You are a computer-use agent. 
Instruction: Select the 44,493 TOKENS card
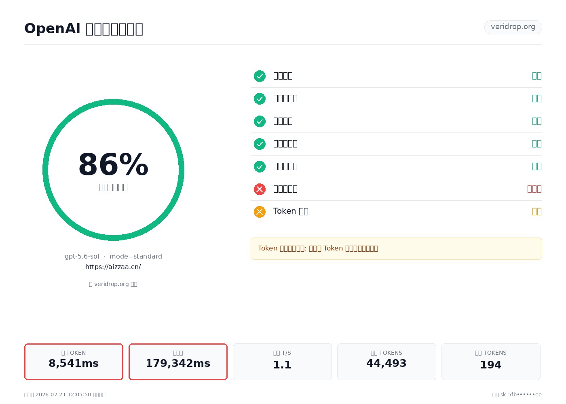[x=386, y=362]
